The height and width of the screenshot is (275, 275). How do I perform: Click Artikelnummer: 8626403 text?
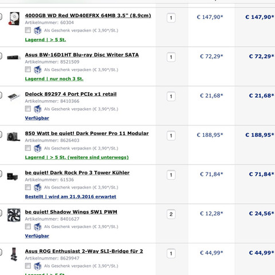pyautogui.click(x=52, y=140)
